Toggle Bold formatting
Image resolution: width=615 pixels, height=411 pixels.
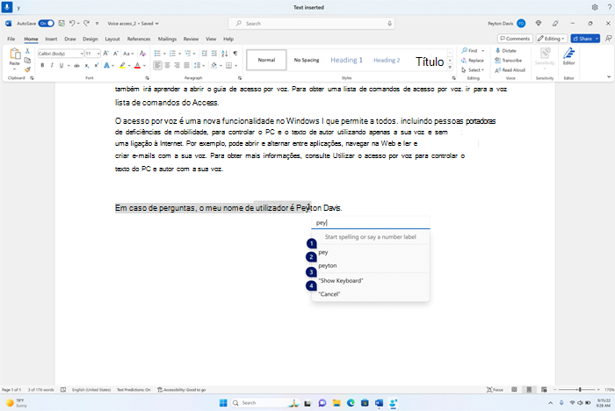42,66
